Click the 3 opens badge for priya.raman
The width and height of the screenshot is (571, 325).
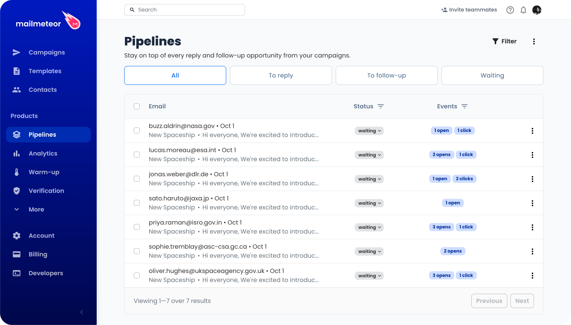pos(441,227)
